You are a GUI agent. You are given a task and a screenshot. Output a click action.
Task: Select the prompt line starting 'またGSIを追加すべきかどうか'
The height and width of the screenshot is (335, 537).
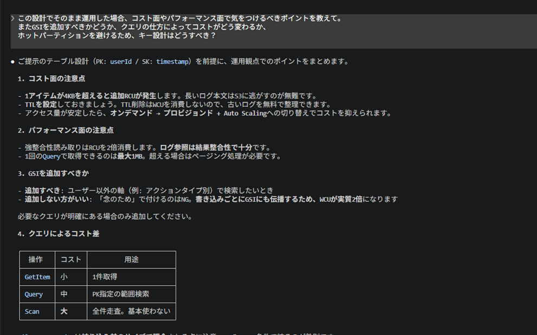coord(142,27)
